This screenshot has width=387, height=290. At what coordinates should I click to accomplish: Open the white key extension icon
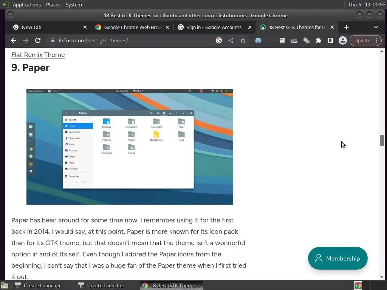point(282,41)
